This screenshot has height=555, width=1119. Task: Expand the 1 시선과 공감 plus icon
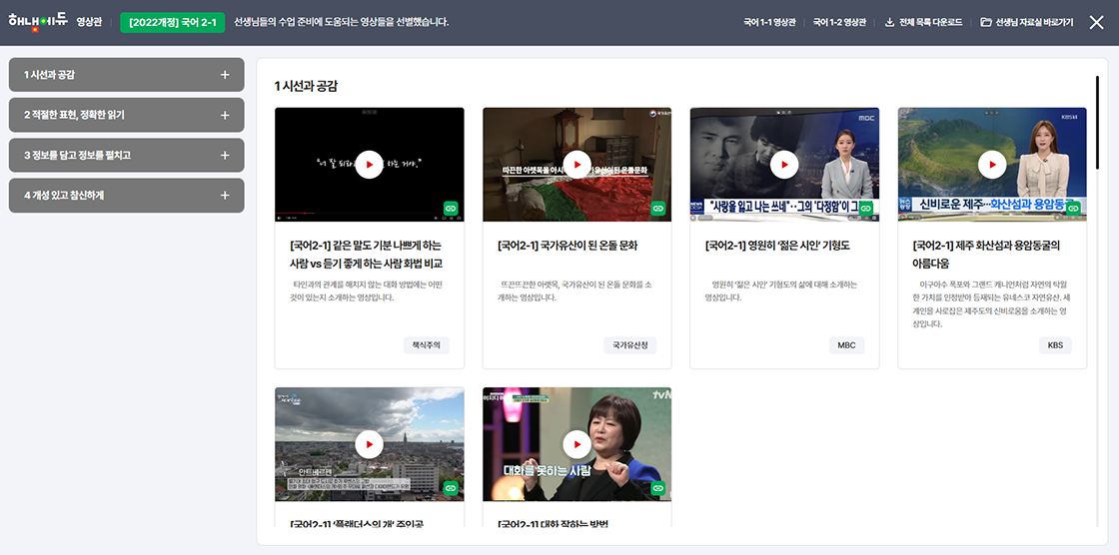pos(225,75)
